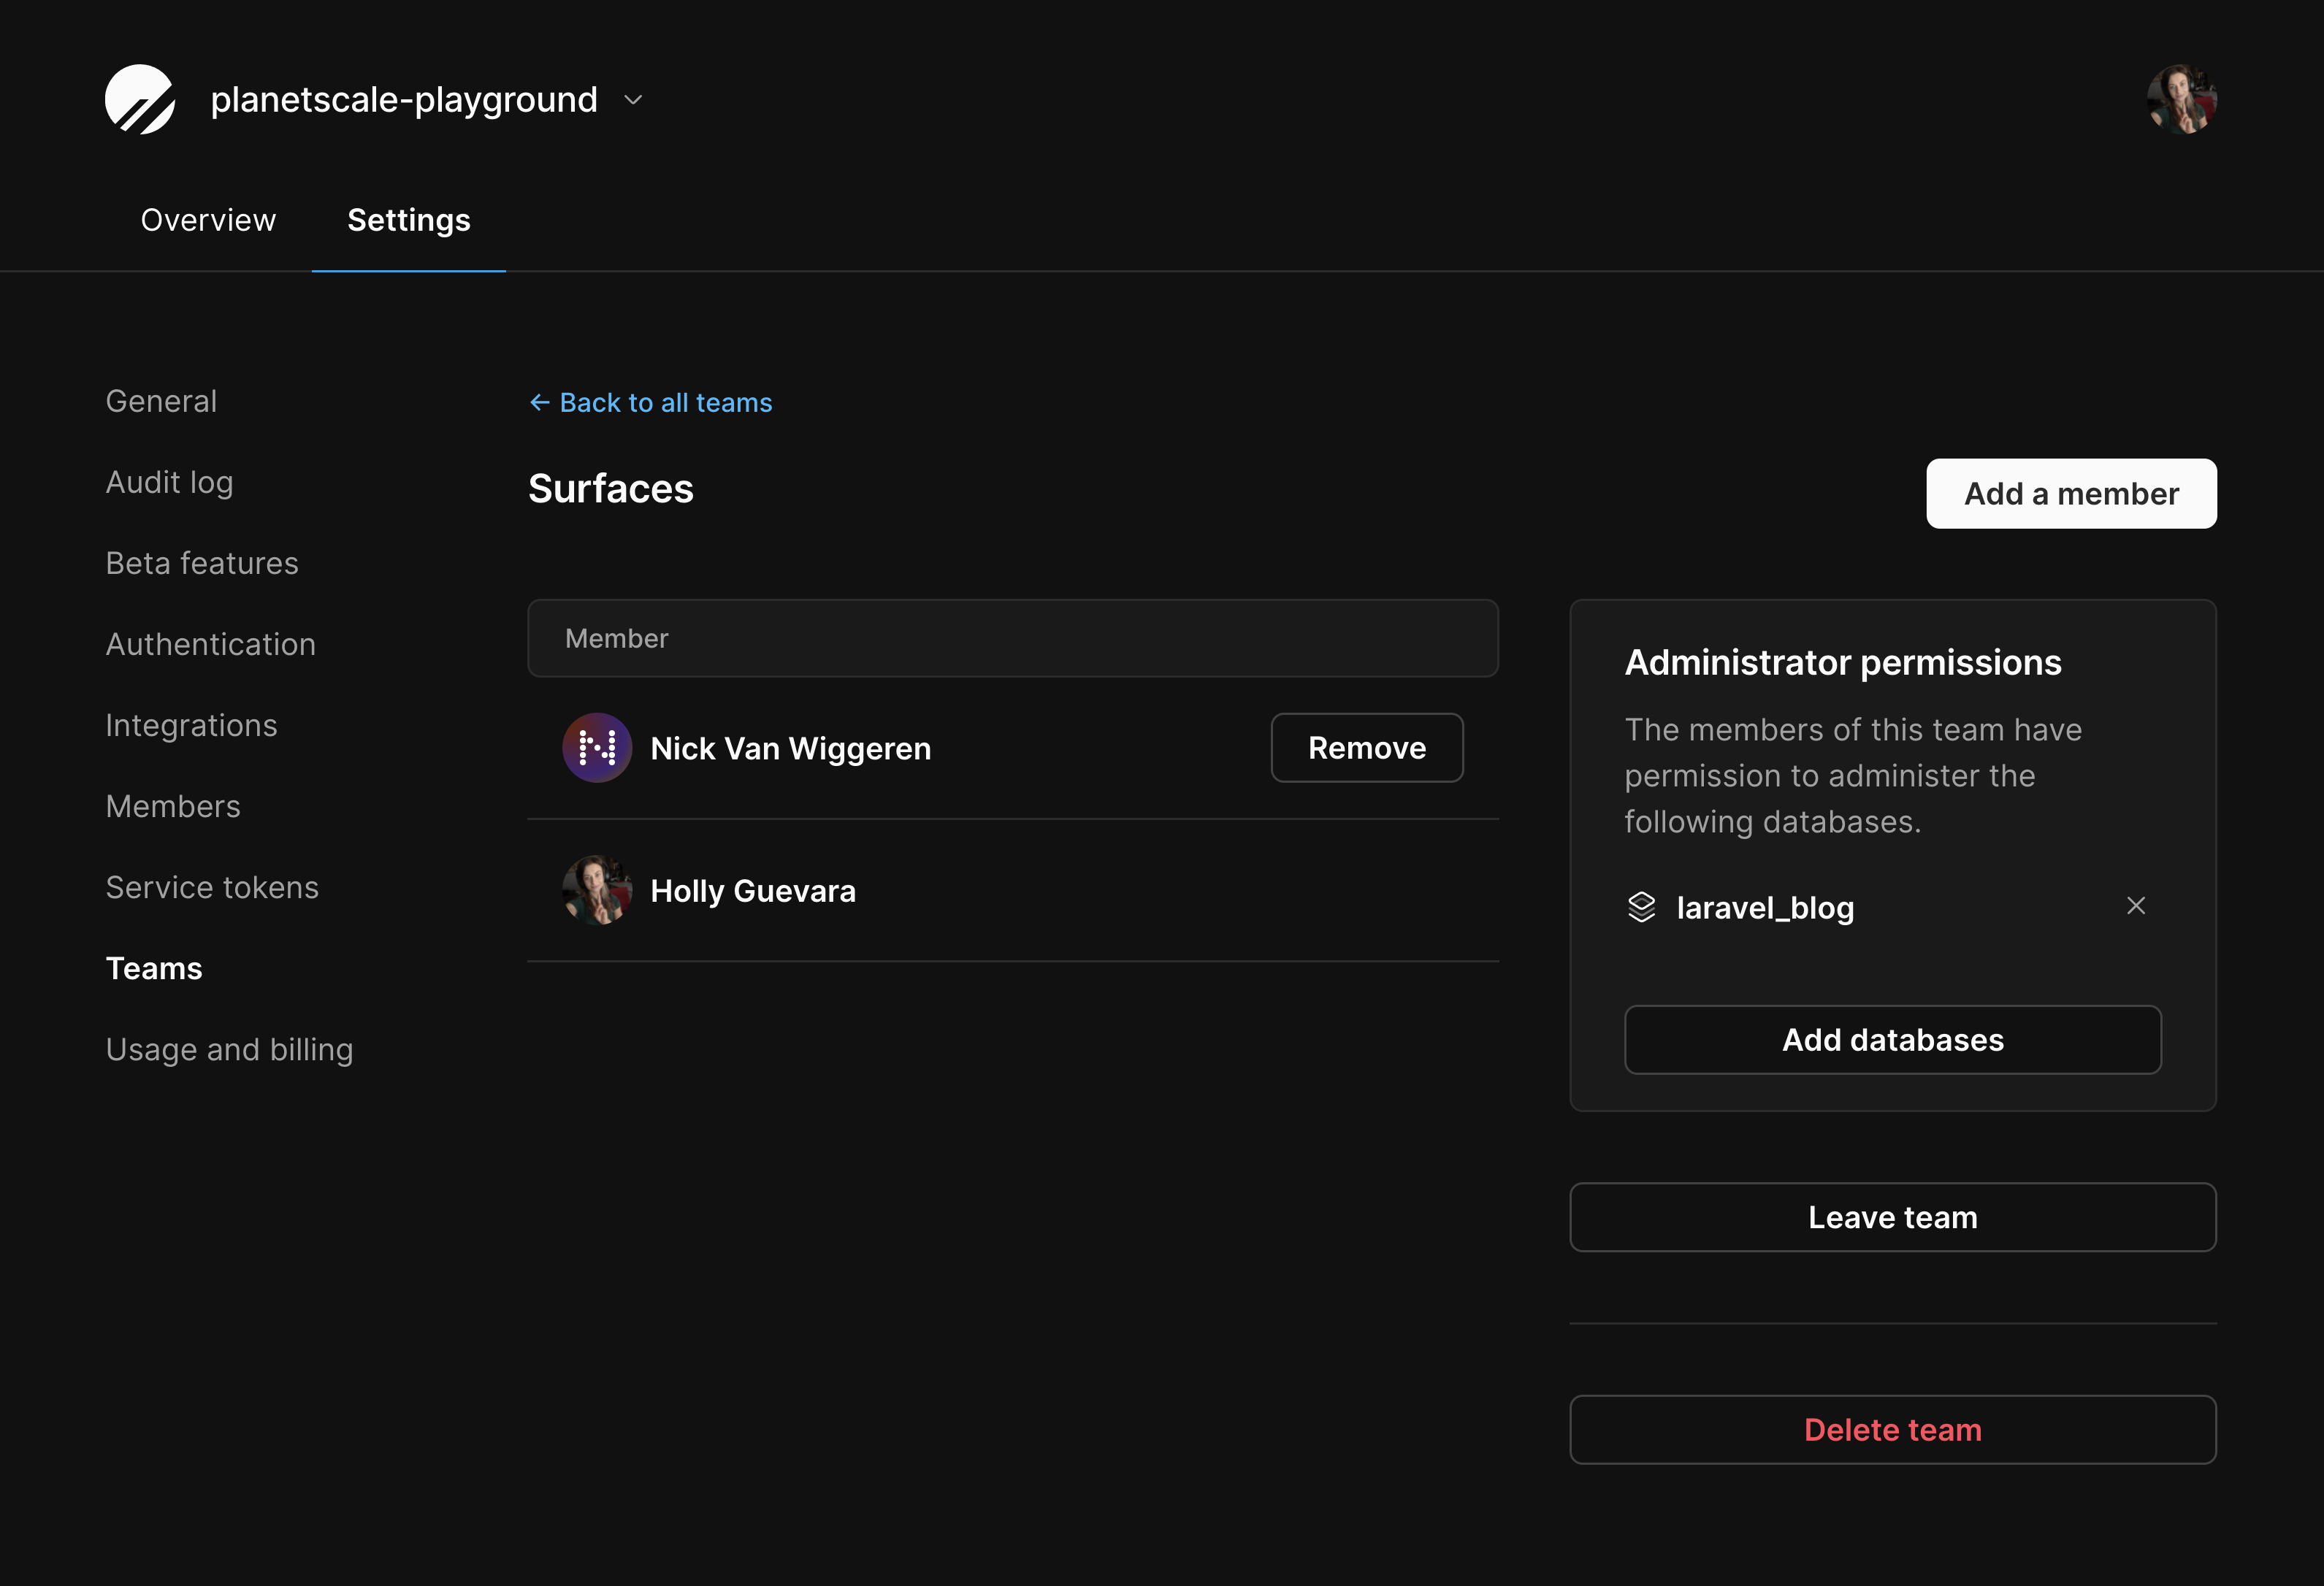Click the database layers icon beside laravel_blog

1641,907
